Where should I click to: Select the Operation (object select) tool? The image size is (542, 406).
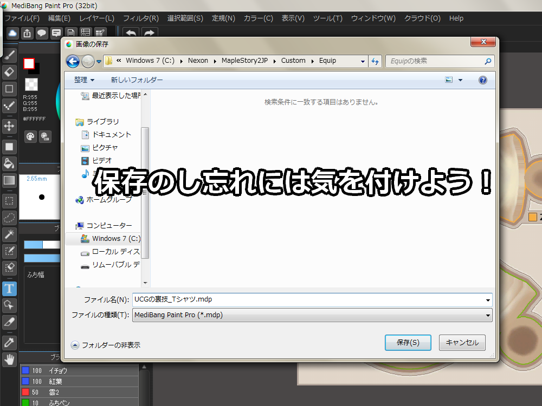9,305
